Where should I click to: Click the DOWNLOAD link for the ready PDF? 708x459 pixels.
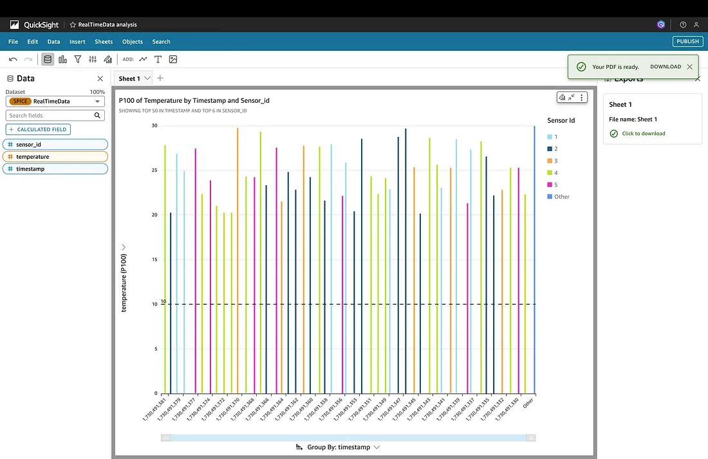pos(666,66)
